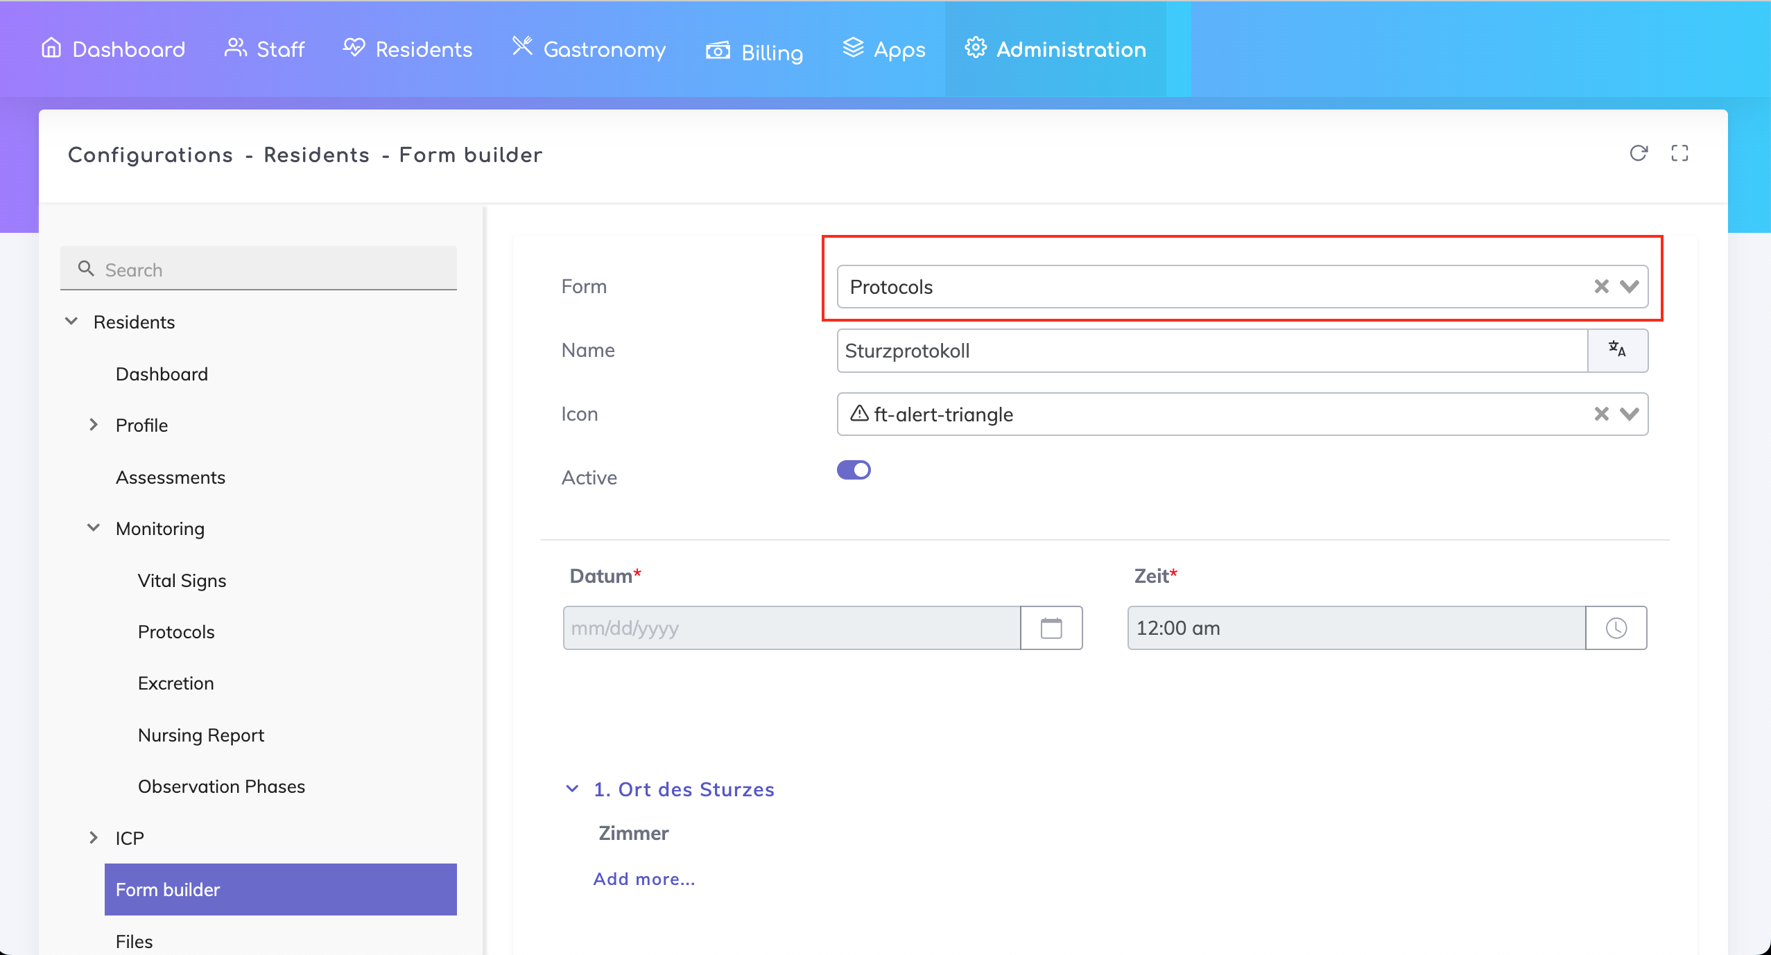Image resolution: width=1771 pixels, height=955 pixels.
Task: Click the fullscreen expand icon
Action: [x=1679, y=153]
